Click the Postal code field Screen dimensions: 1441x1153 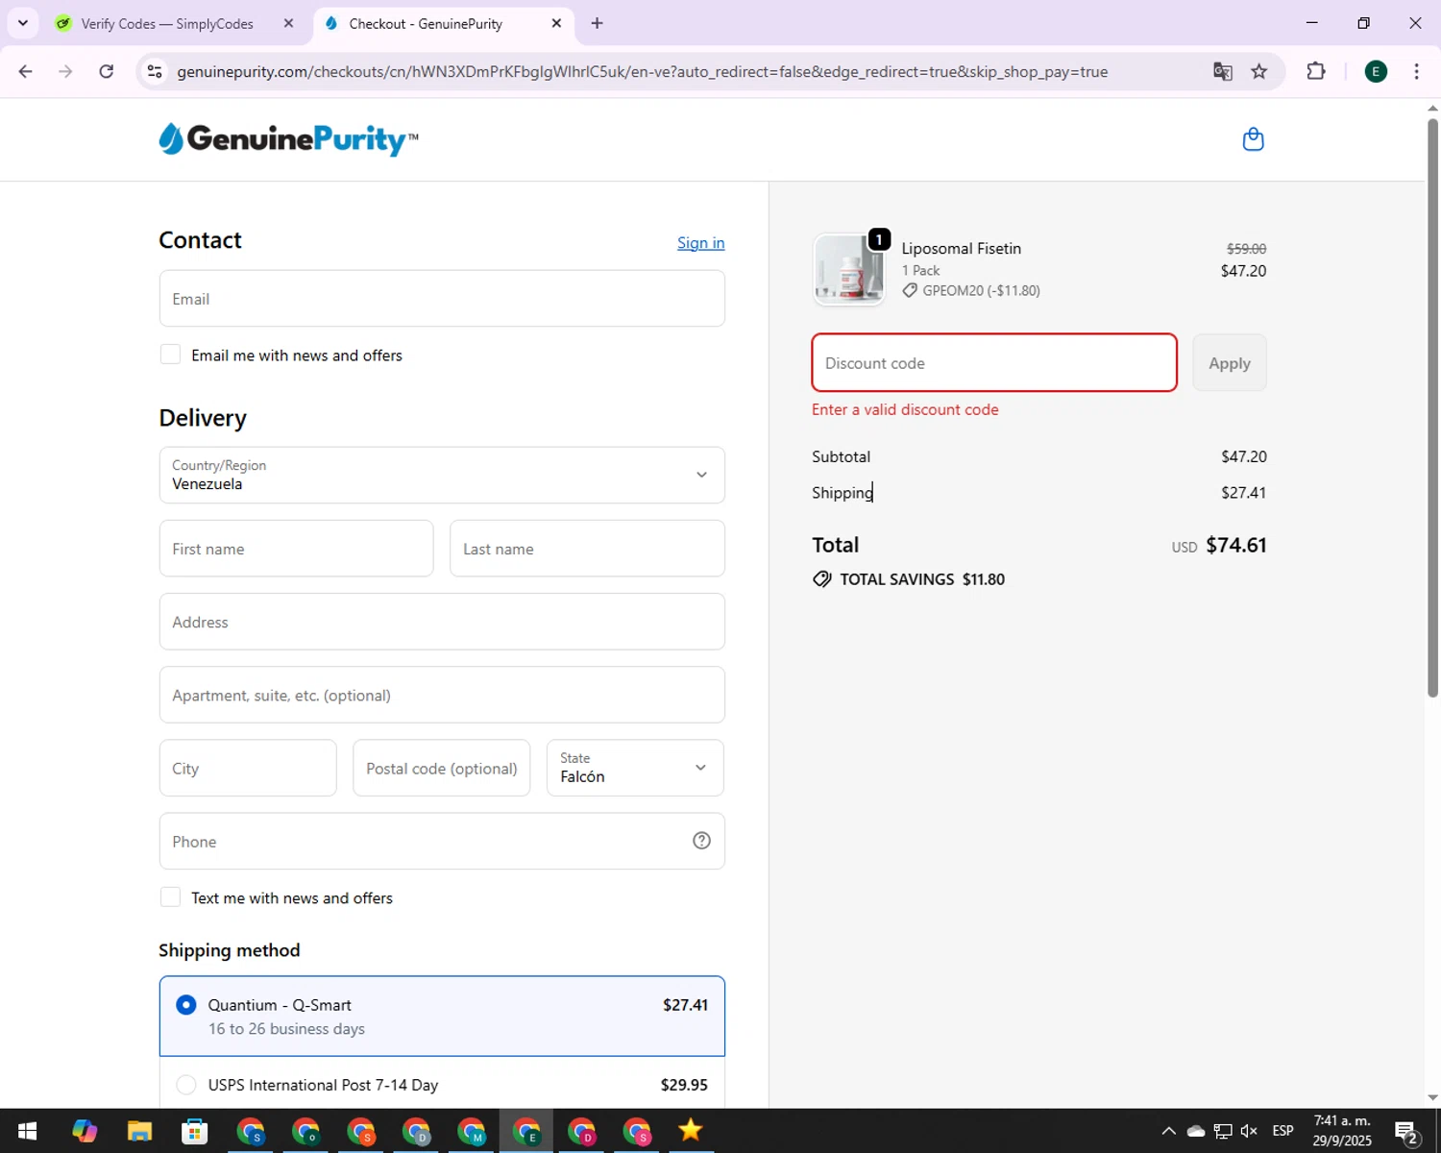[441, 768]
